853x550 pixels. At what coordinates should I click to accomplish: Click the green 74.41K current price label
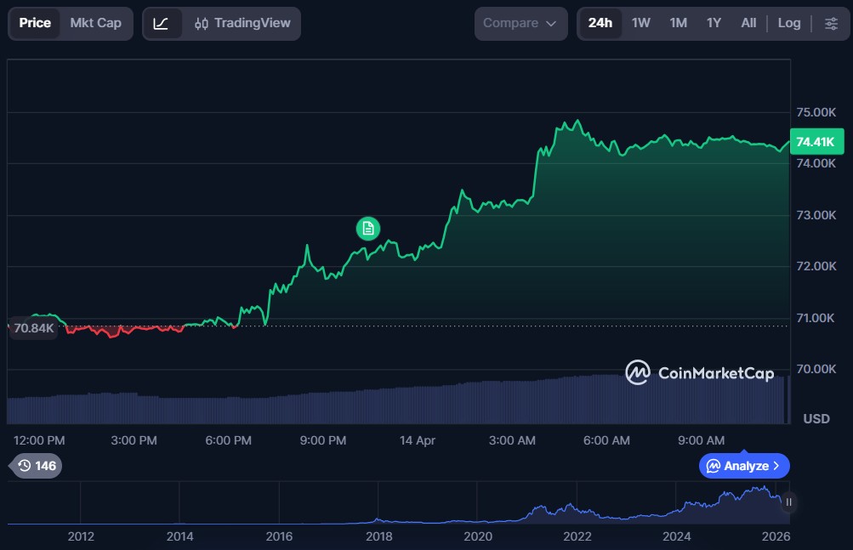click(x=815, y=142)
